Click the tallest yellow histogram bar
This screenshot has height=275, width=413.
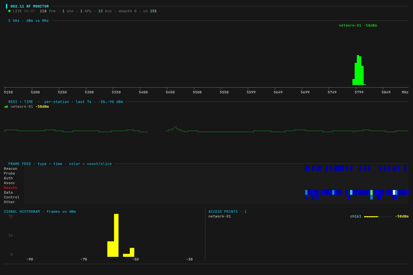pyautogui.click(x=116, y=235)
